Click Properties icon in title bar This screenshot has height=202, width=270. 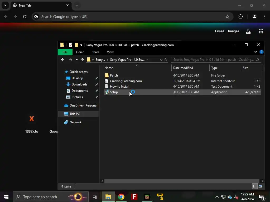tap(71, 45)
